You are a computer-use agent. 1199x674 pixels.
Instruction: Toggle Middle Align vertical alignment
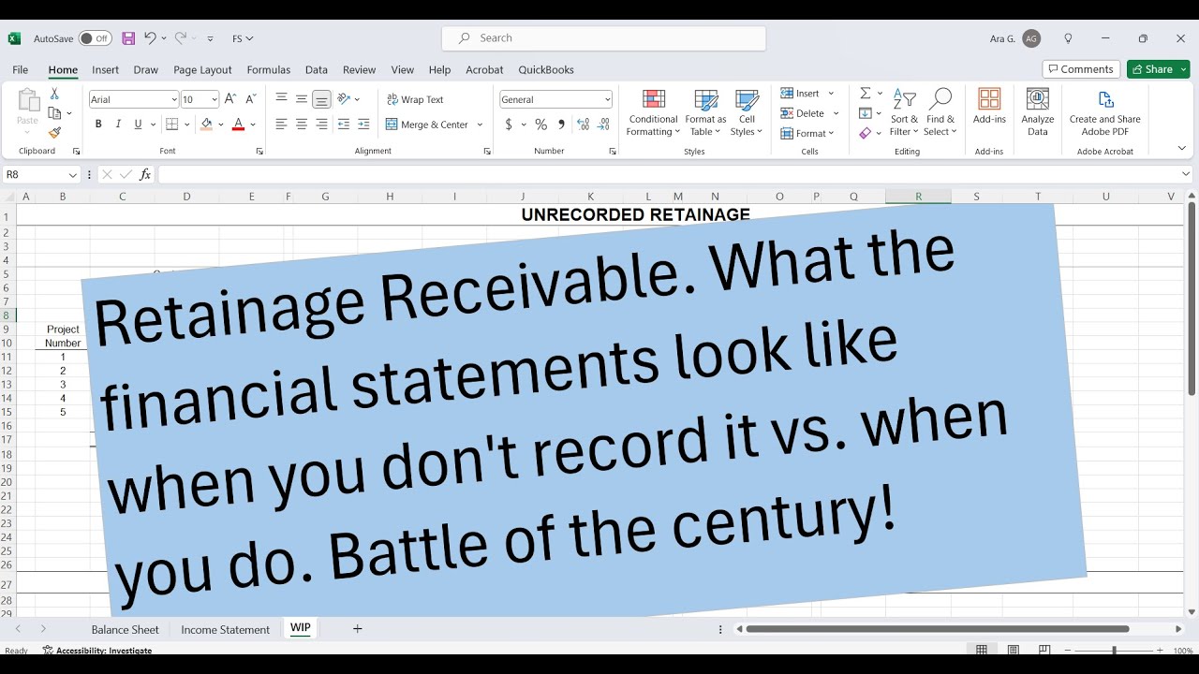[302, 99]
